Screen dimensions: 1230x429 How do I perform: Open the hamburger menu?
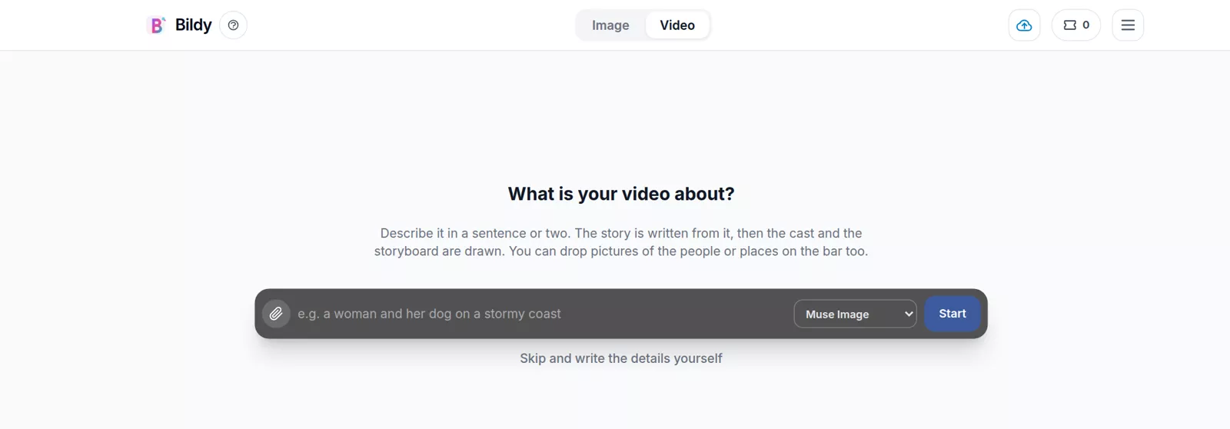(1128, 25)
